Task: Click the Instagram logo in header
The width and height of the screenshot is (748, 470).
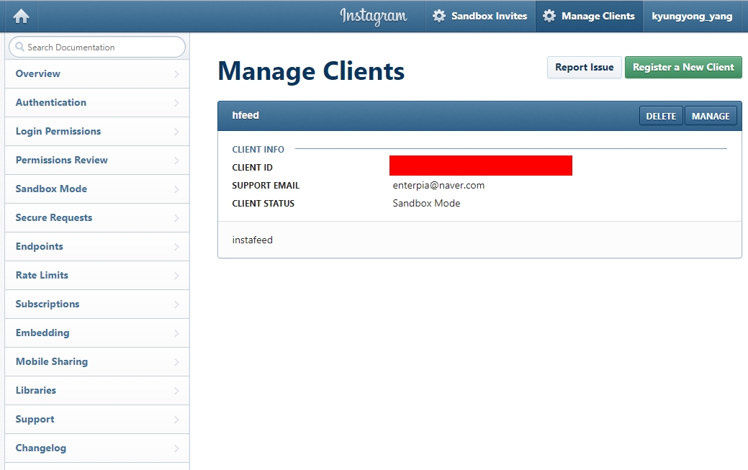Action: click(x=373, y=16)
